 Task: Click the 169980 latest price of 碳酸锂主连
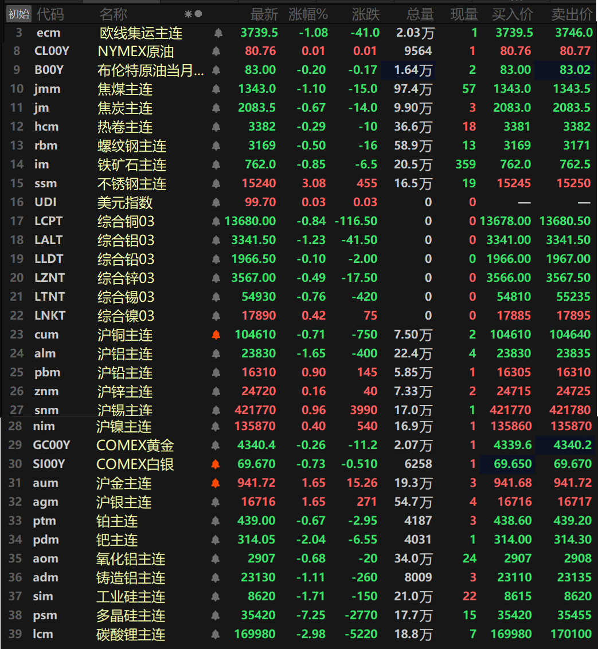255,634
